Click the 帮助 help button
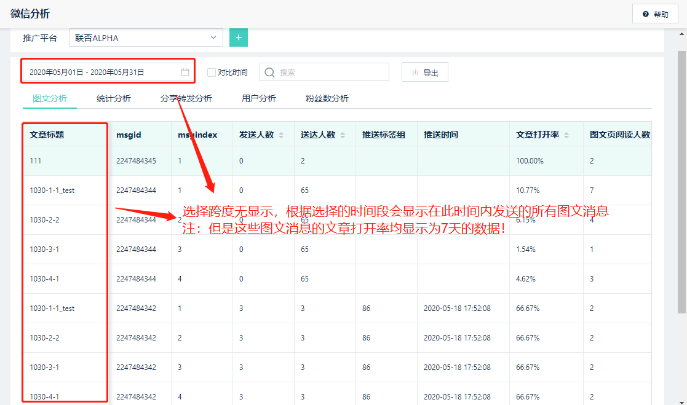The image size is (687, 405). (x=655, y=14)
